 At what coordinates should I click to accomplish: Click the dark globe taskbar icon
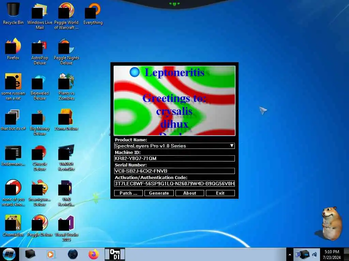coord(73,254)
